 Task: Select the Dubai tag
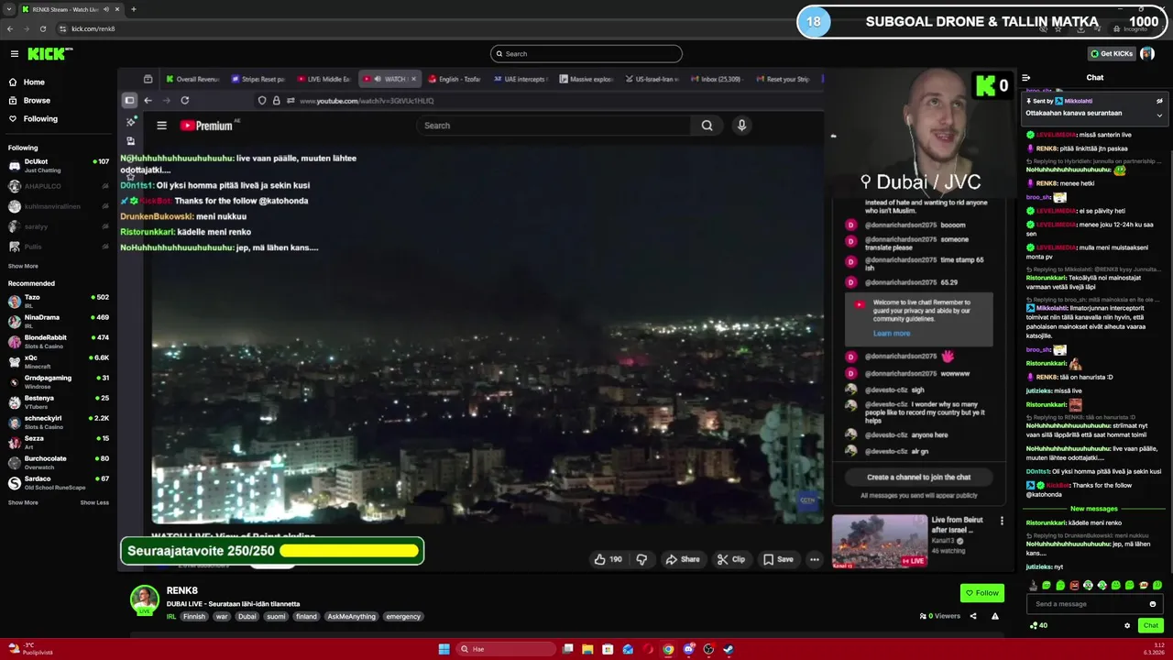pyautogui.click(x=247, y=617)
